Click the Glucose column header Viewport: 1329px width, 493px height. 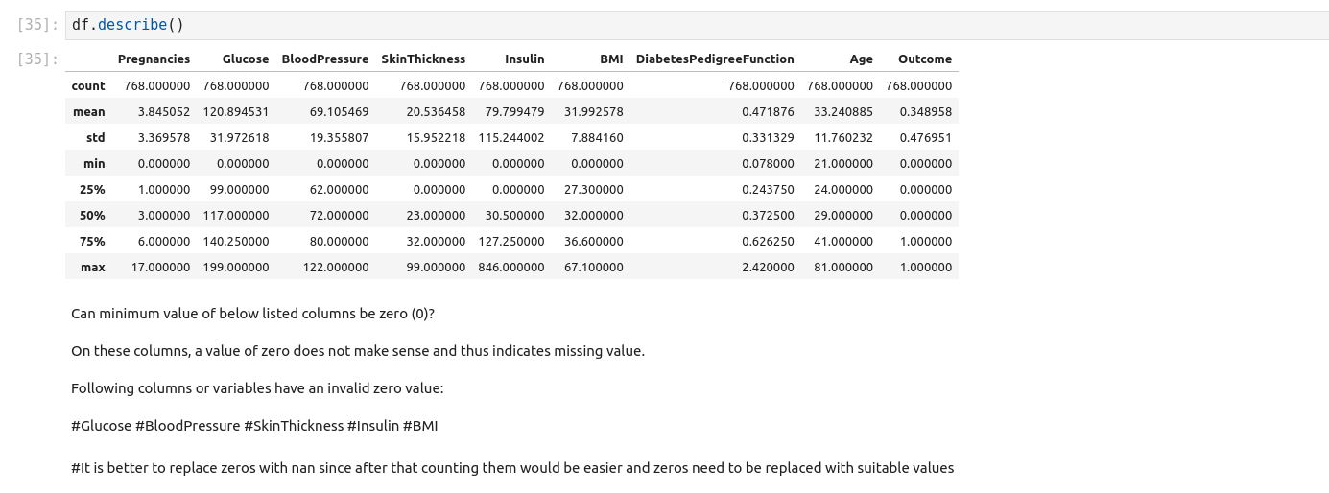[246, 59]
